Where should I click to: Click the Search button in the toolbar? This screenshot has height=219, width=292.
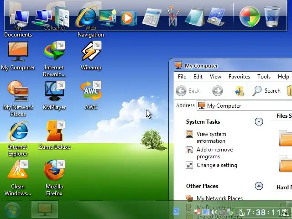point(266,91)
